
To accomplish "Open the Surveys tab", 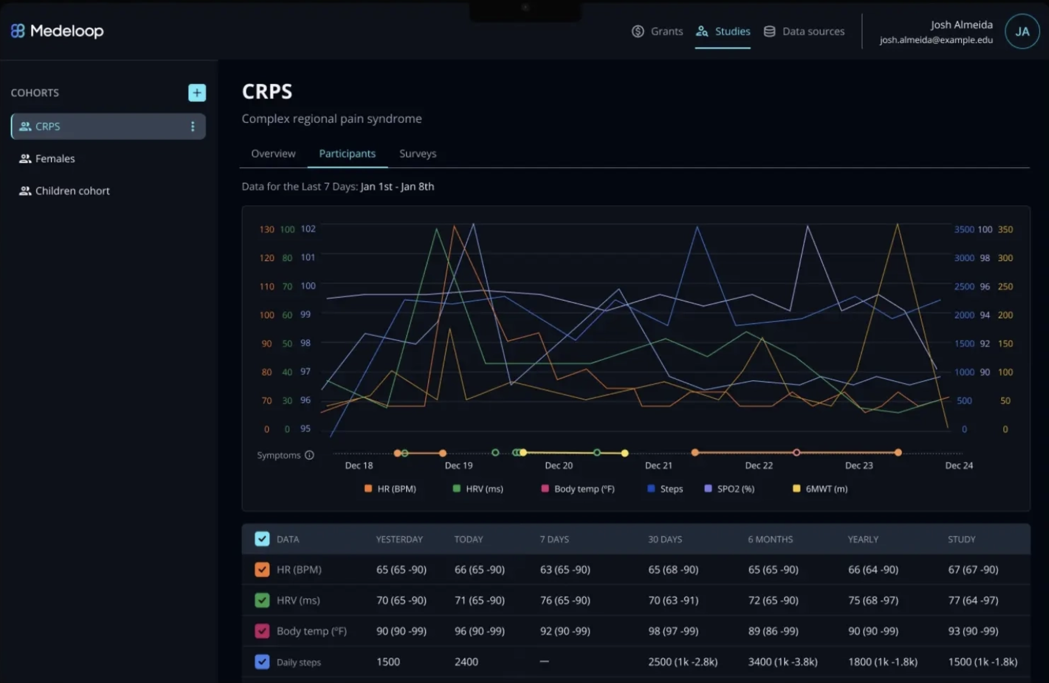I will 418,154.
